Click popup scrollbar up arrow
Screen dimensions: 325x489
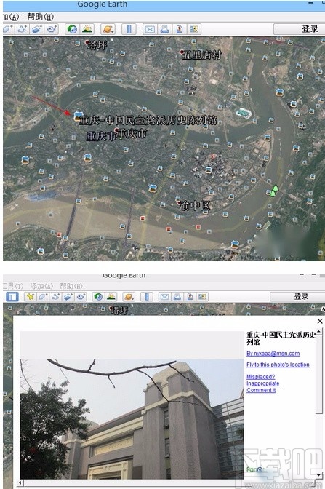point(318,332)
